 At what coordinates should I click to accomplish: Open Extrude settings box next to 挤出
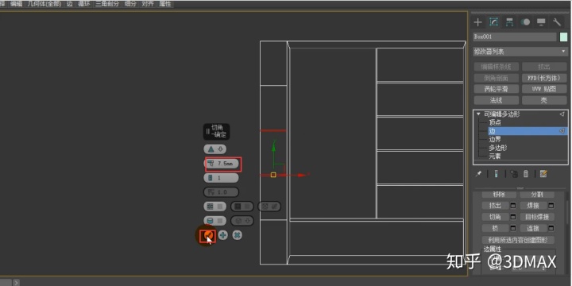(x=513, y=206)
